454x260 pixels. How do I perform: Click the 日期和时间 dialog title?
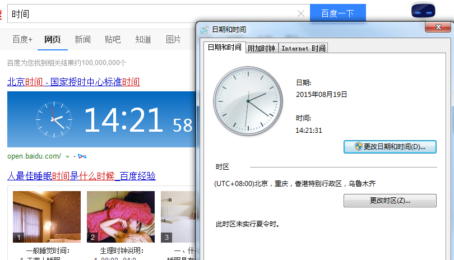click(229, 30)
